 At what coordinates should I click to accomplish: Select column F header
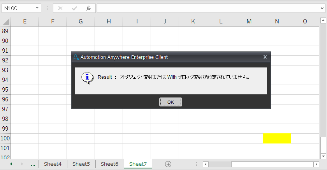pos(53,21)
